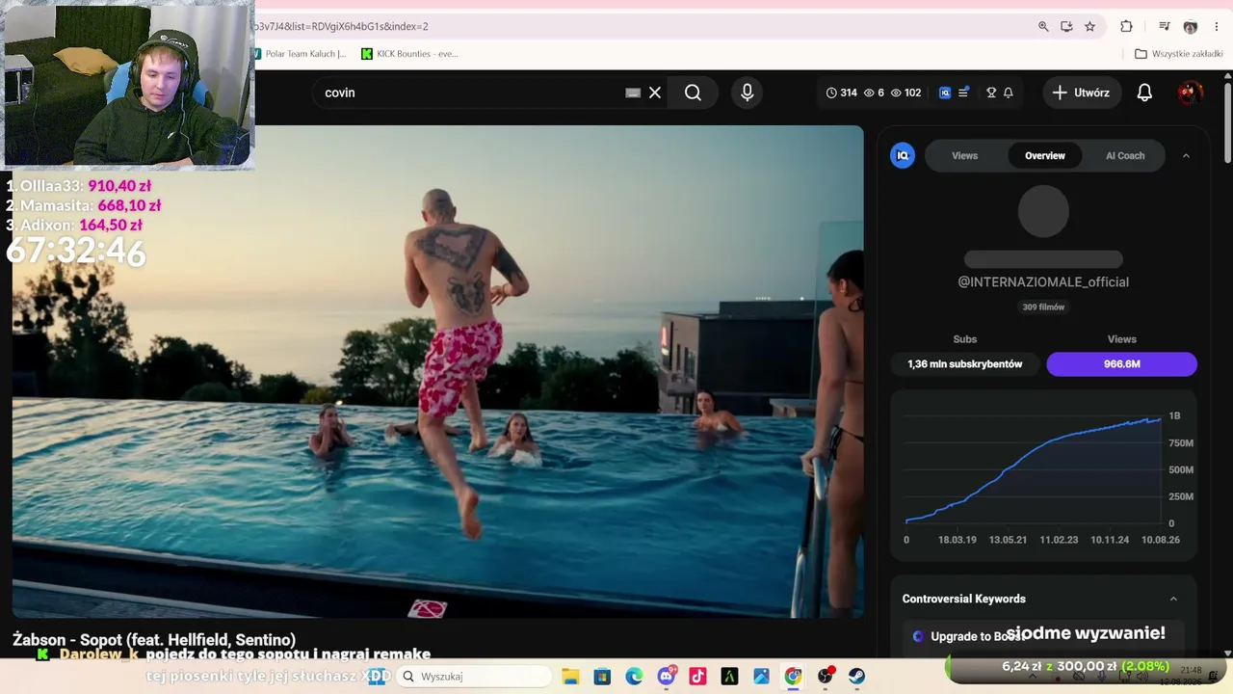This screenshot has width=1233, height=694.
Task: Click the Controversial Keywords heading
Action: 964,599
